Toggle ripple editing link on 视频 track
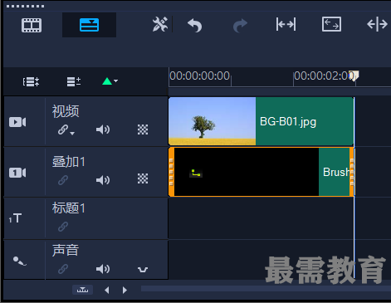The image size is (391, 303). (x=66, y=130)
